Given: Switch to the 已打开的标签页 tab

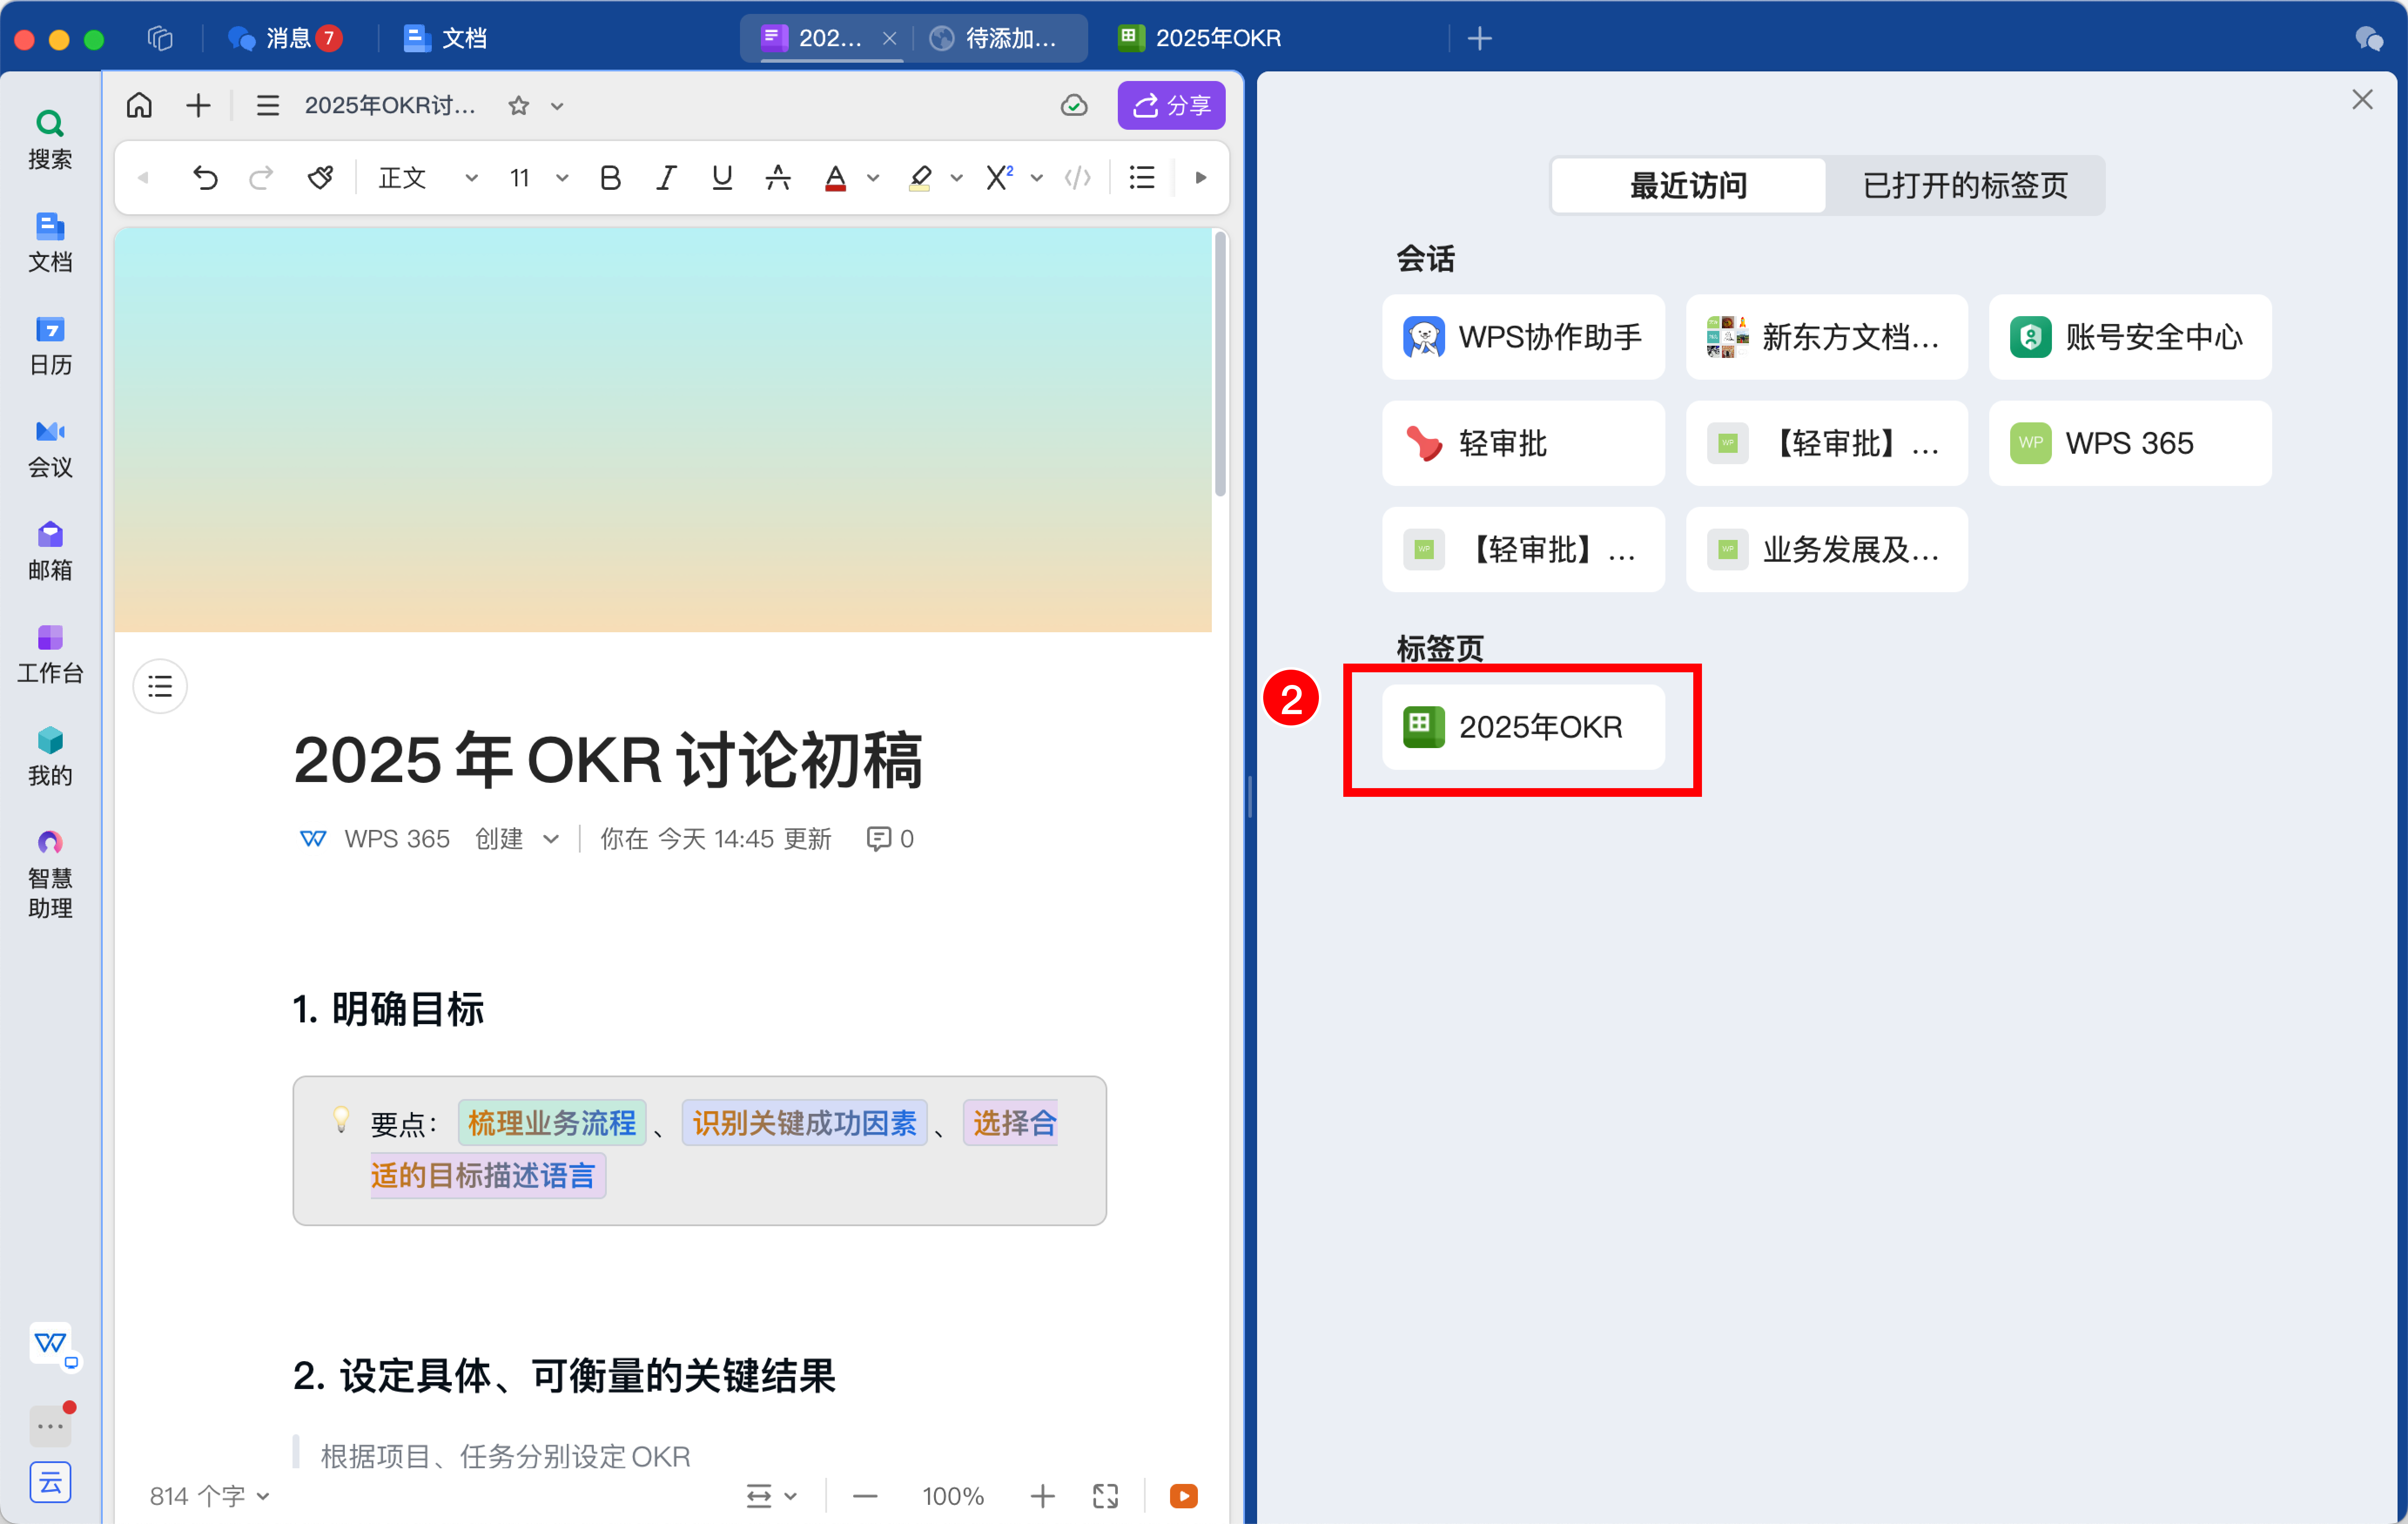Looking at the screenshot, I should coord(1965,185).
